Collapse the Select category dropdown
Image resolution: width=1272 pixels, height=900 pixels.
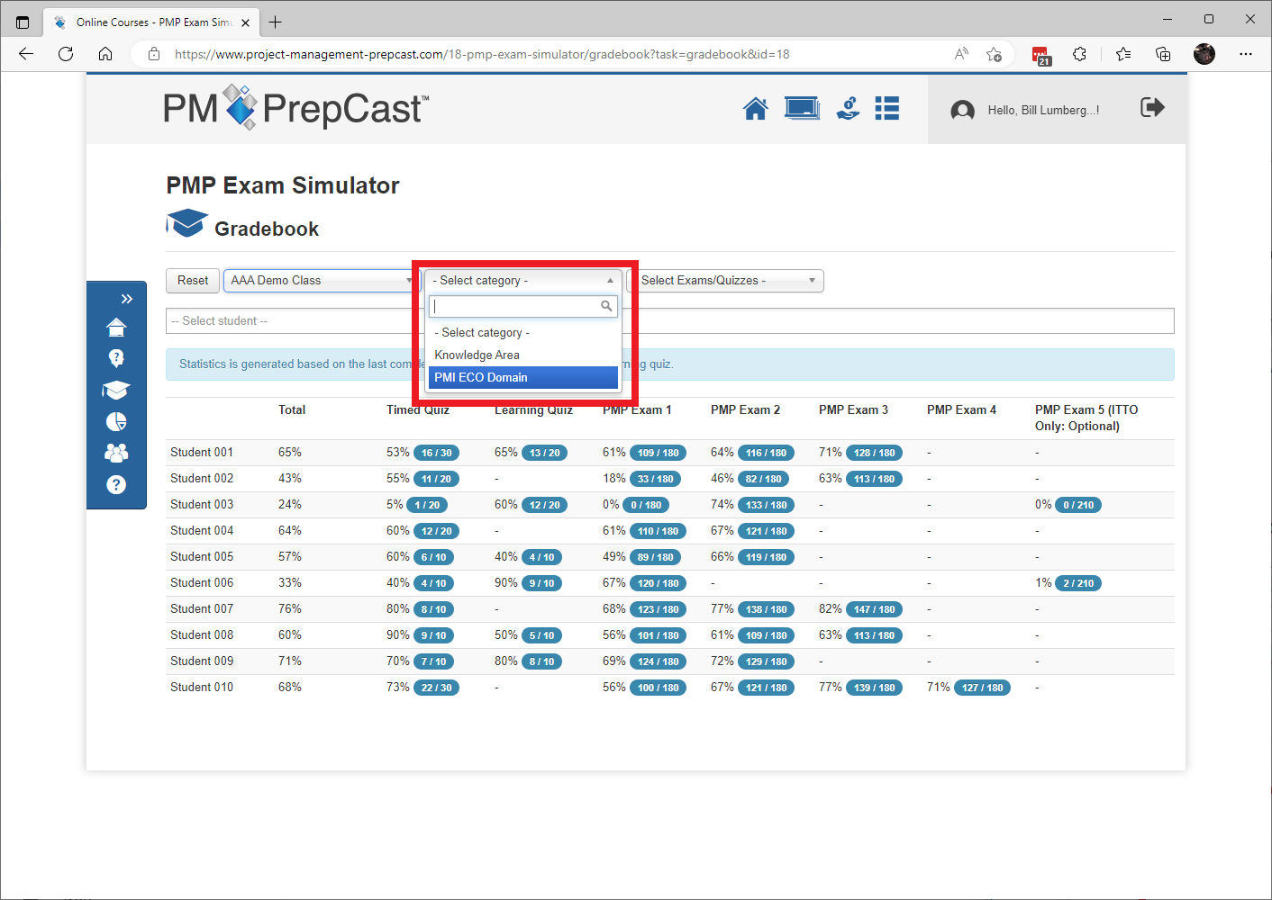(523, 281)
